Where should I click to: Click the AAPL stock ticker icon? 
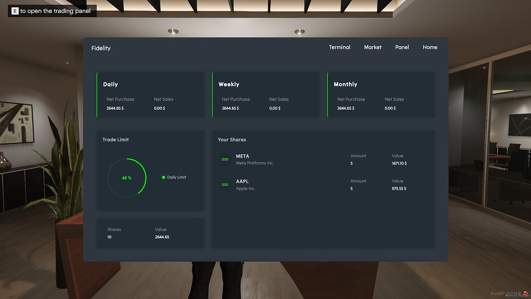pos(224,185)
